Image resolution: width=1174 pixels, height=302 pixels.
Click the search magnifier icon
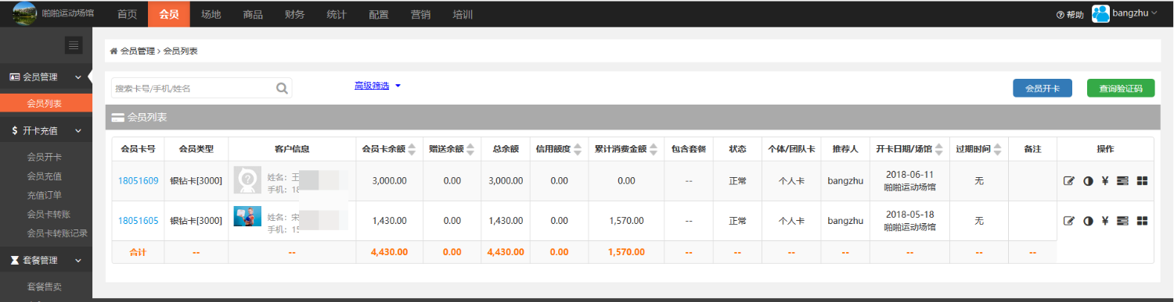tap(283, 88)
